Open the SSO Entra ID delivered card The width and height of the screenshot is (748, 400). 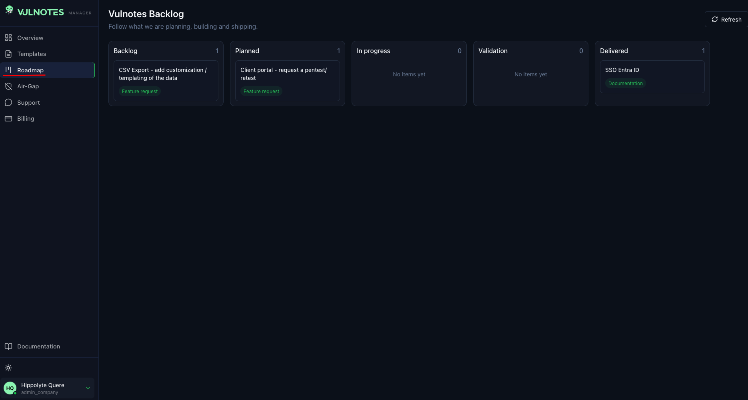652,77
